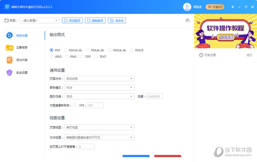This screenshot has width=257, height=162.
Task: Open 安全设置 sidebar tab
Action: (x=17, y=73)
